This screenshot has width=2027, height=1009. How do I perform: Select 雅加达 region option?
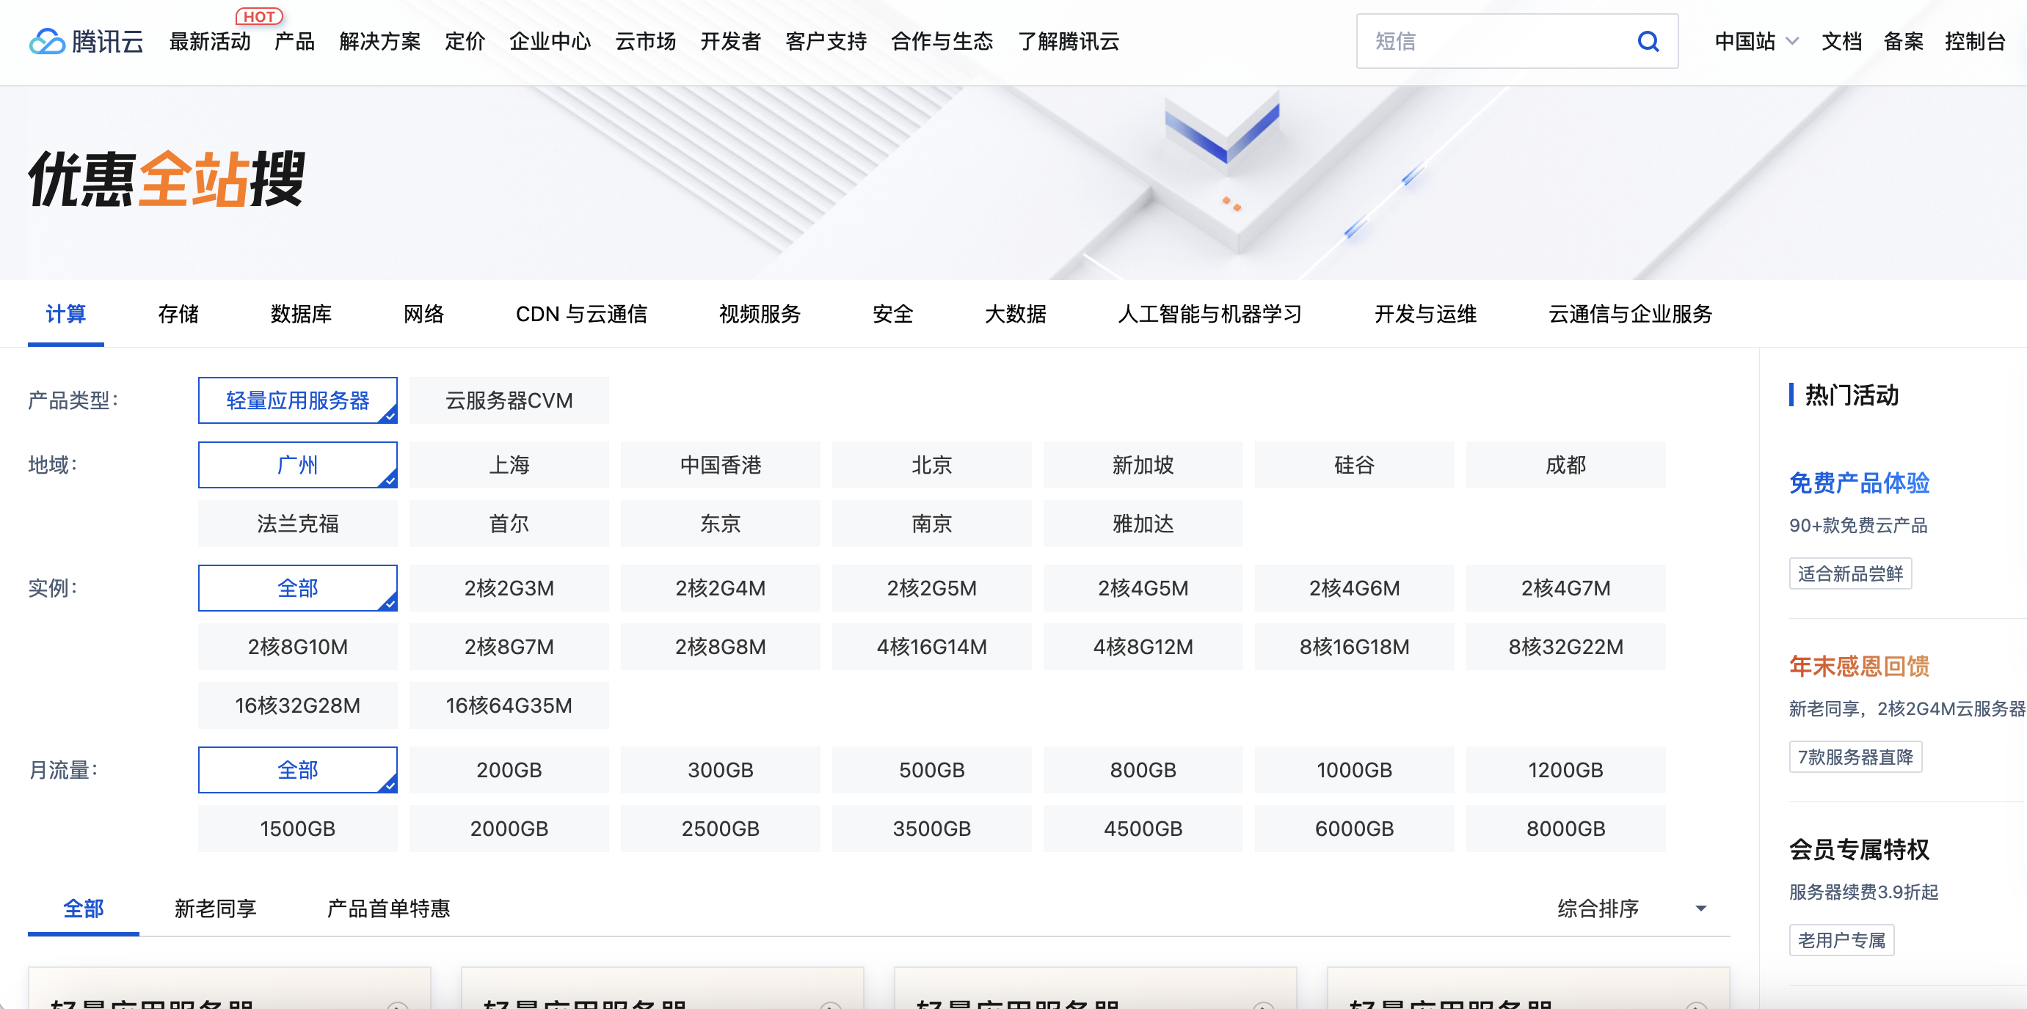click(1143, 524)
